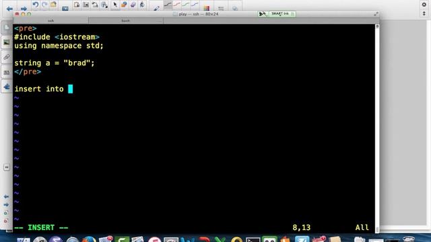Open the settings gear at top right

pyautogui.click(x=424, y=5)
